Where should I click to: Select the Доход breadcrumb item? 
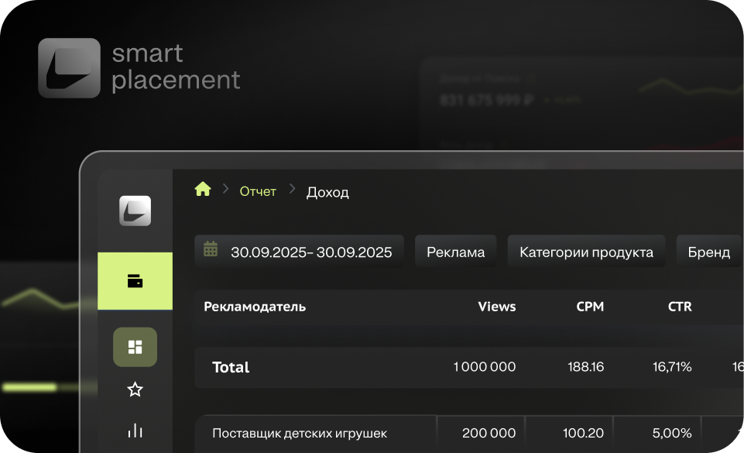(327, 192)
